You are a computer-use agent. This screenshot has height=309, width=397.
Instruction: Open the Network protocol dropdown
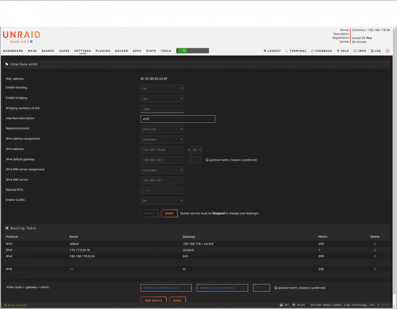(x=162, y=129)
